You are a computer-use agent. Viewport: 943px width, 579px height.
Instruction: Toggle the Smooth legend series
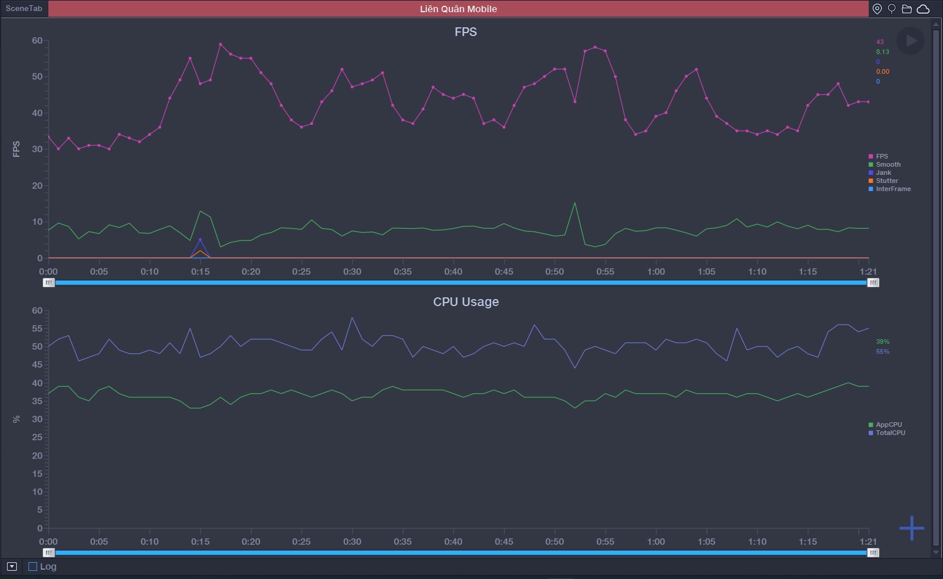point(884,164)
